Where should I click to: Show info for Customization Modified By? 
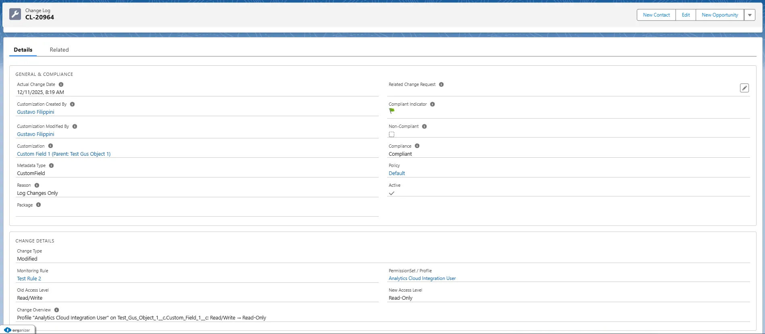pos(75,126)
